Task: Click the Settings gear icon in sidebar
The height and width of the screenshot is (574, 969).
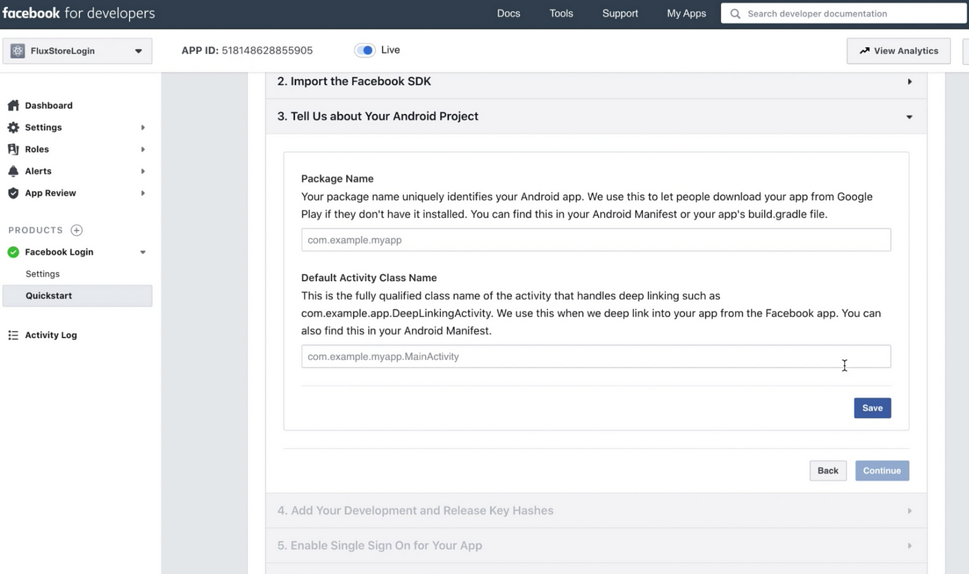Action: [13, 127]
